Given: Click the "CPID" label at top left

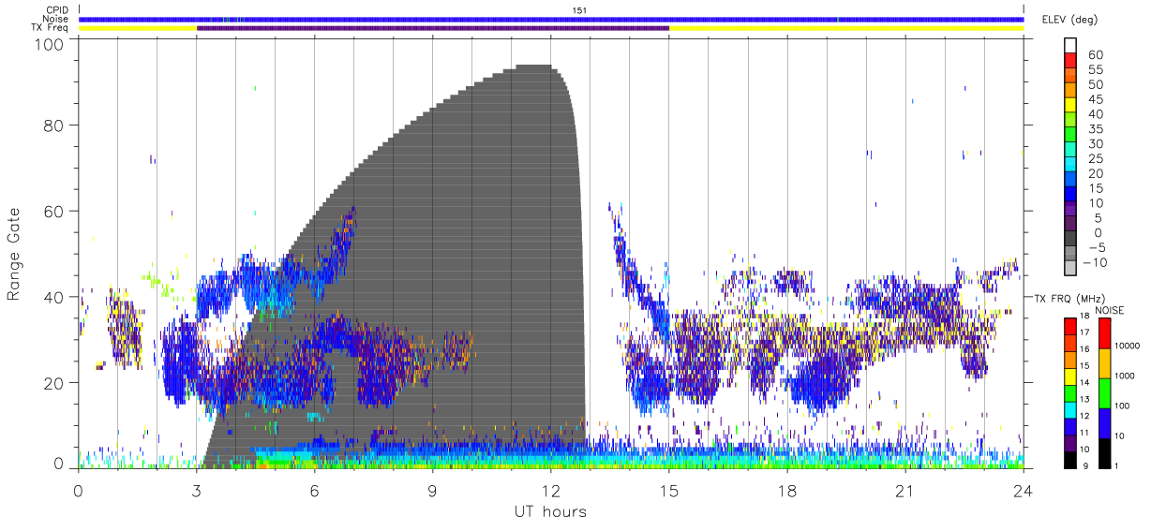Looking at the screenshot, I should point(57,10).
